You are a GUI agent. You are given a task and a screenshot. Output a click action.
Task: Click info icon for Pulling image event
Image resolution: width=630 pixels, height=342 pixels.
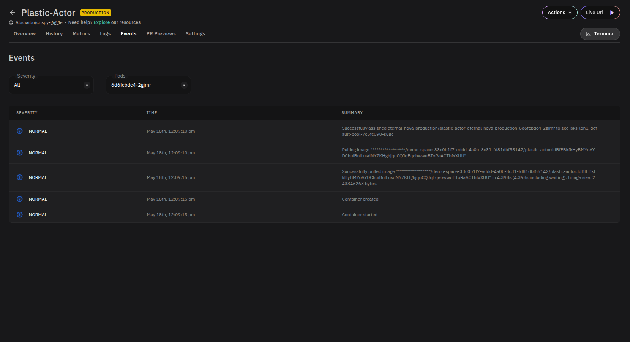pyautogui.click(x=20, y=153)
